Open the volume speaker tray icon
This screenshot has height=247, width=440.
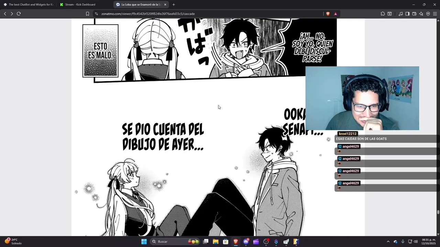416,242
